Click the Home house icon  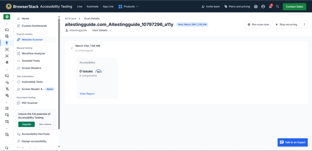[19, 18]
